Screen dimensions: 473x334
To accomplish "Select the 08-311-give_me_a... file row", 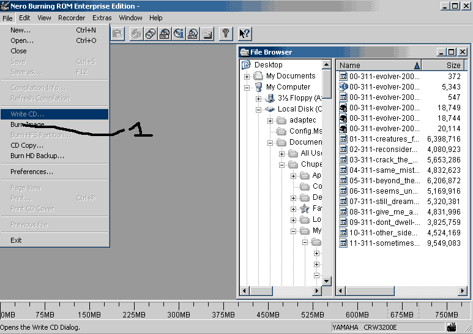I will click(x=400, y=211).
